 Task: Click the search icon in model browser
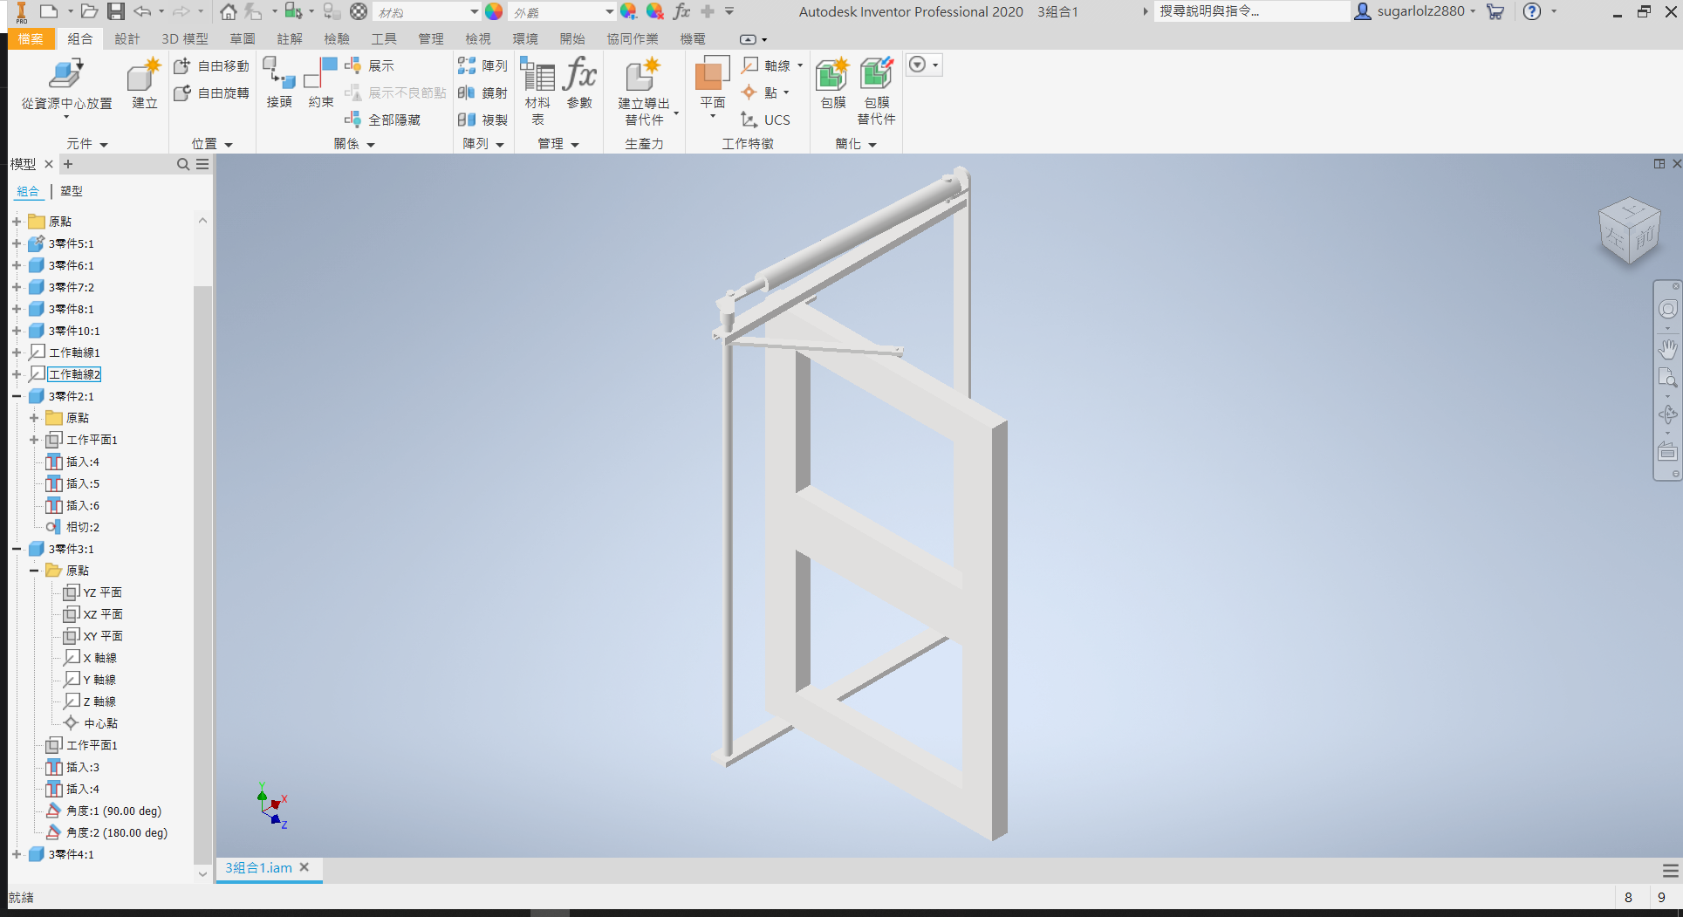point(182,164)
